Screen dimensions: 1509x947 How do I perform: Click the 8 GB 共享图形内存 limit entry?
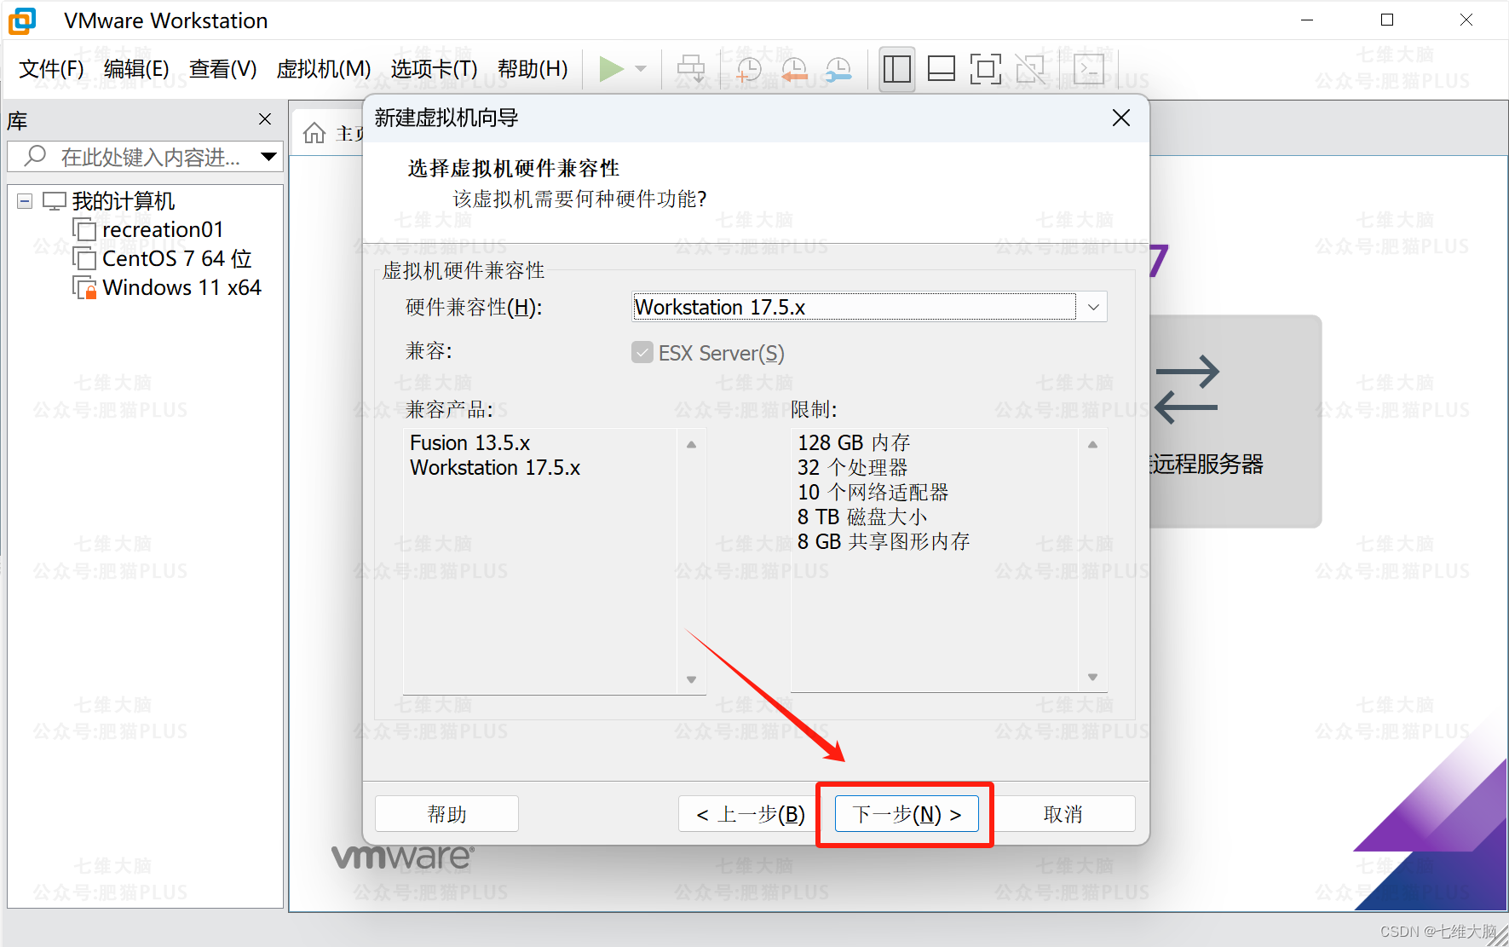(884, 542)
